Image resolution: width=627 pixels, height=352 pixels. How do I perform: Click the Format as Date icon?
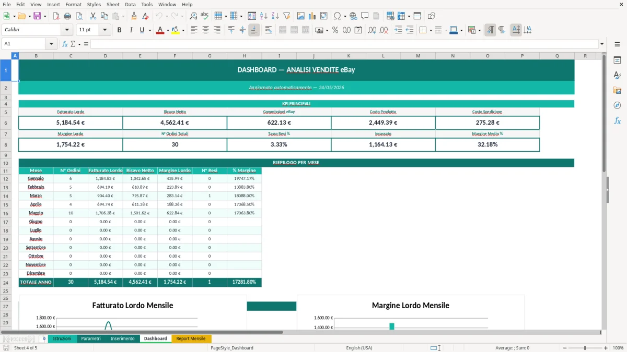point(358,30)
